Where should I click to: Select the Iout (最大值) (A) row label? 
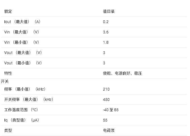[x=22, y=22]
